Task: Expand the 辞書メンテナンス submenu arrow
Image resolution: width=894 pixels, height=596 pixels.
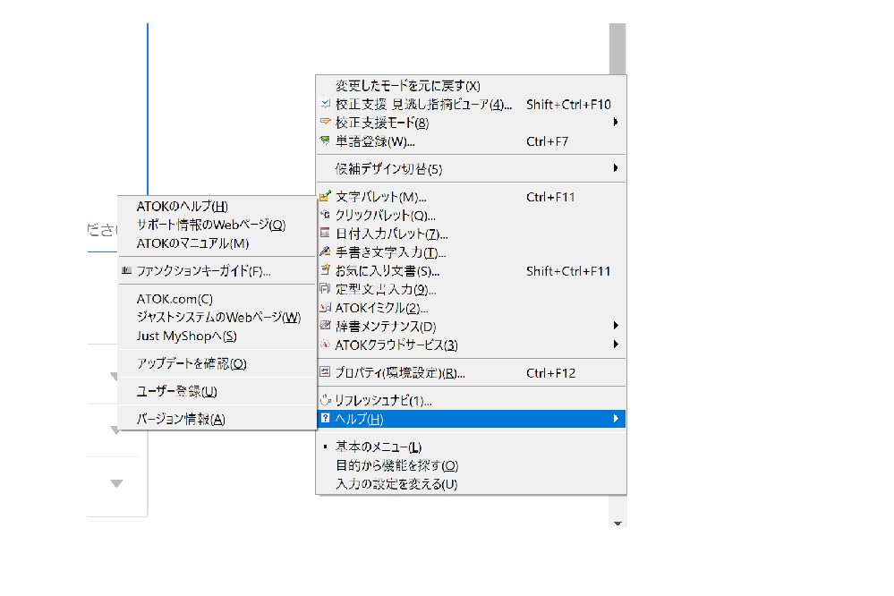Action: point(615,326)
